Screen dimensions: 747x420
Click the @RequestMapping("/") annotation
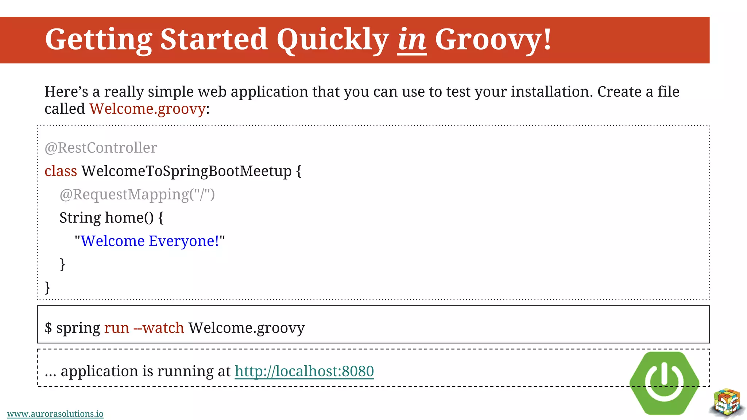(137, 194)
